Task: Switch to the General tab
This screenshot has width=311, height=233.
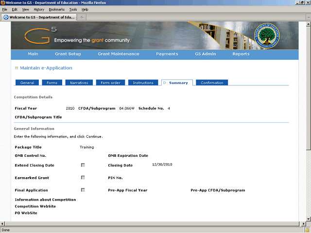Action: click(x=27, y=83)
